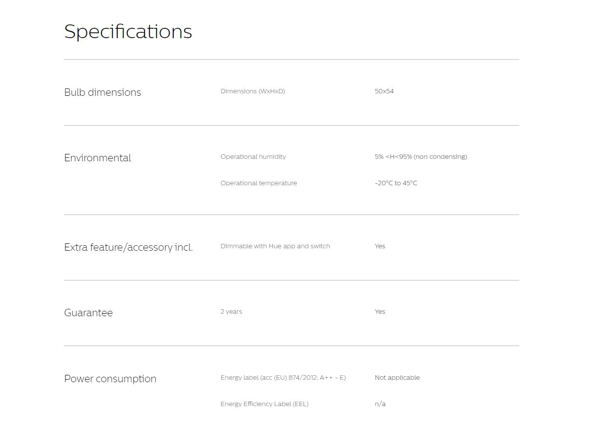Click the non condensing humidity value
The height and width of the screenshot is (432, 615).
point(421,157)
